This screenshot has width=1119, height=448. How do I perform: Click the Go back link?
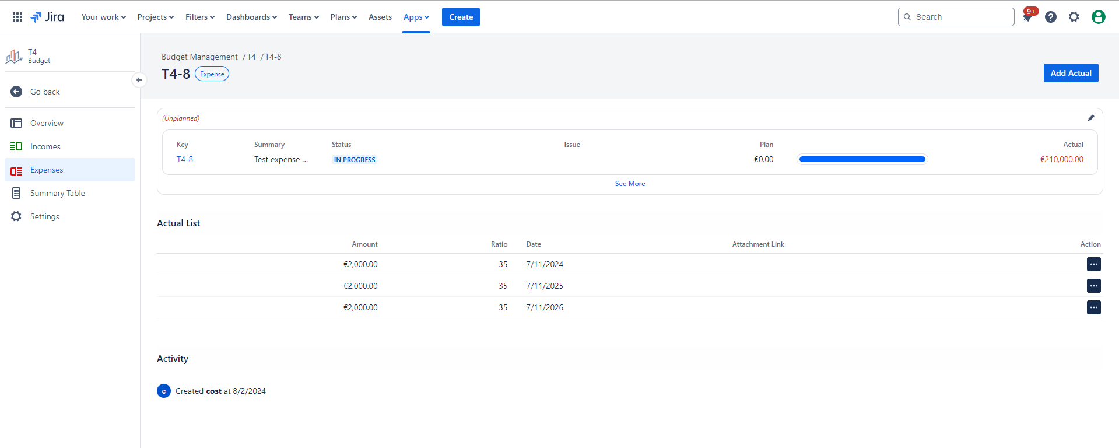45,92
